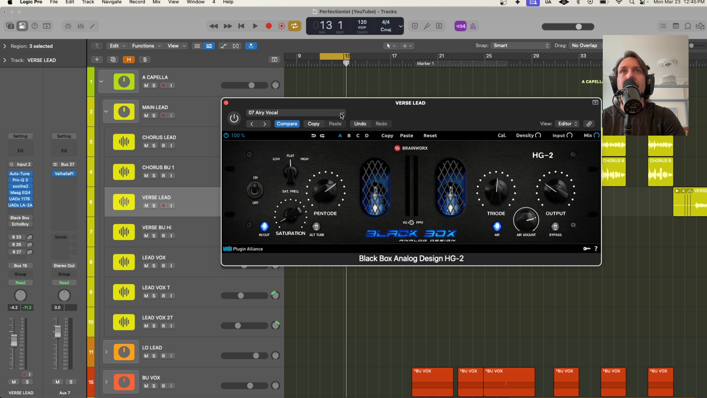
Task: Open the Snap Smart dropdown
Action: (x=521, y=46)
